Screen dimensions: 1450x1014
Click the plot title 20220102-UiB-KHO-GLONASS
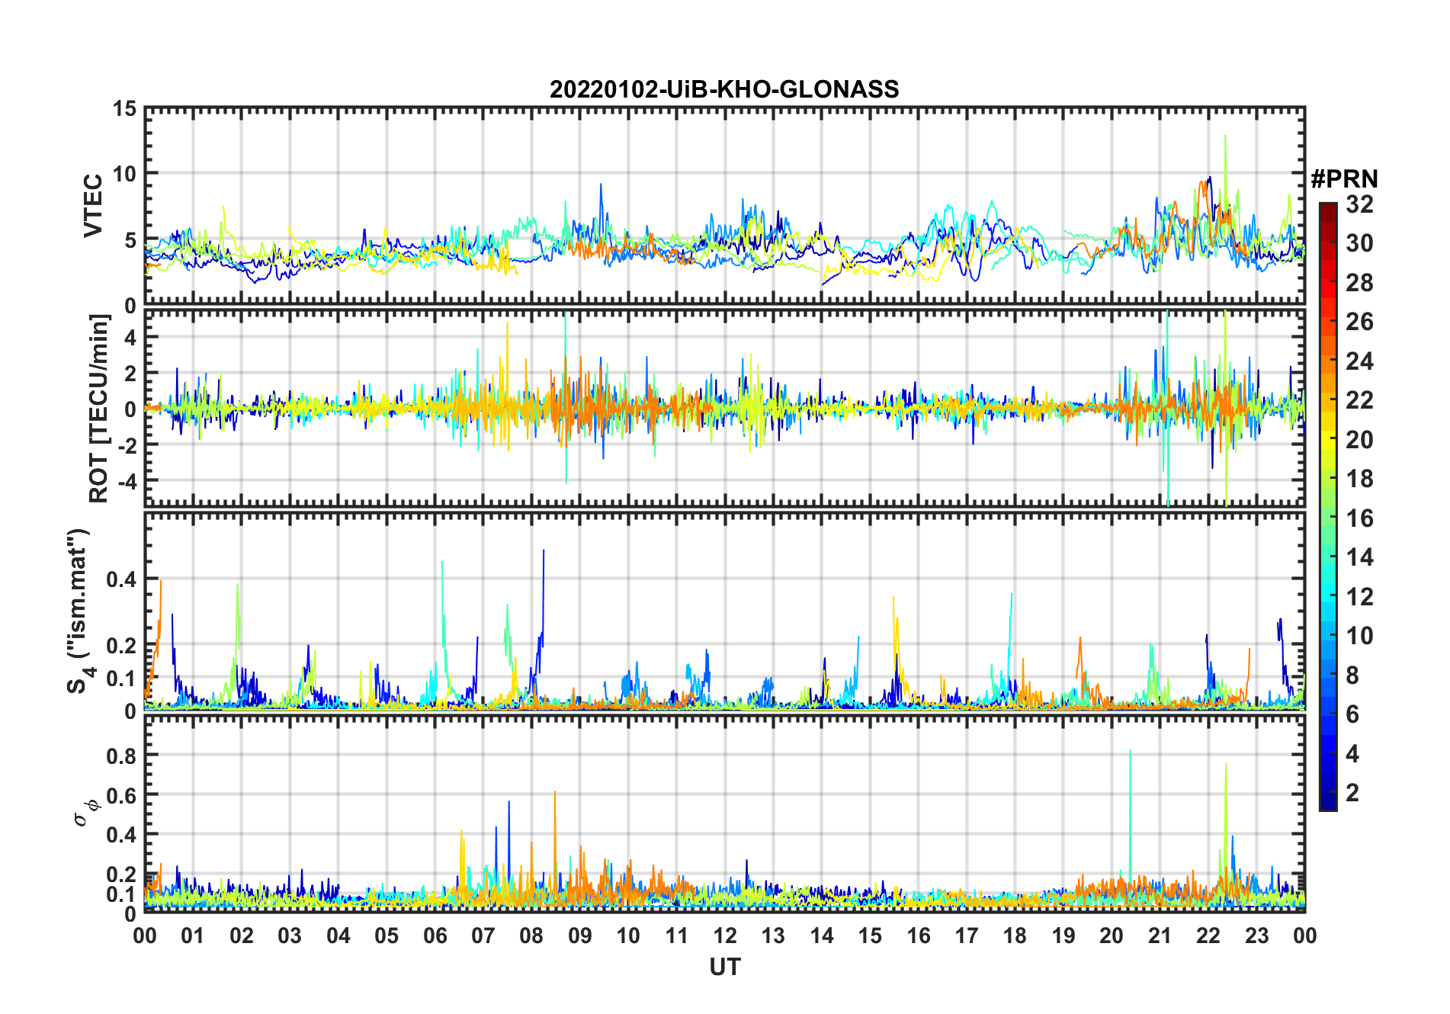coord(724,89)
